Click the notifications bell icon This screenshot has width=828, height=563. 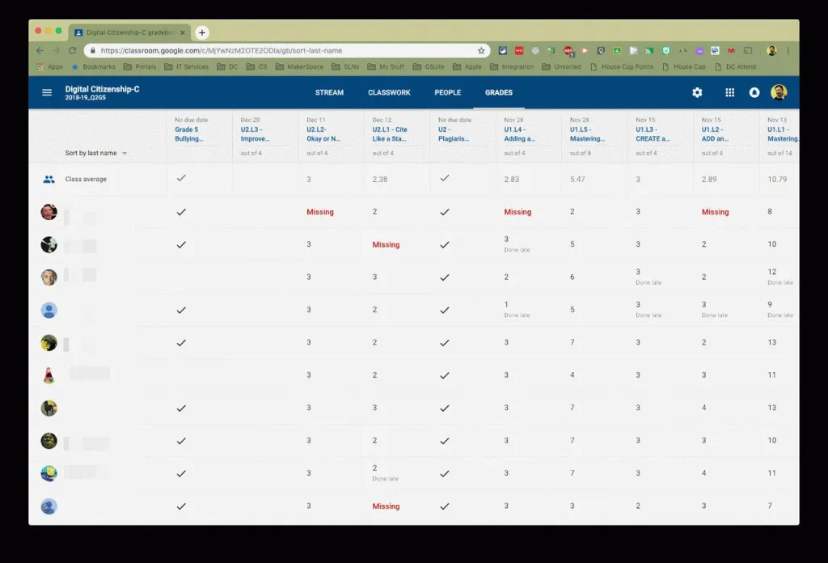point(754,93)
